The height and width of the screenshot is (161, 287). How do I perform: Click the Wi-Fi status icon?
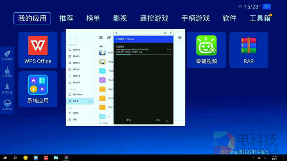tap(266, 7)
